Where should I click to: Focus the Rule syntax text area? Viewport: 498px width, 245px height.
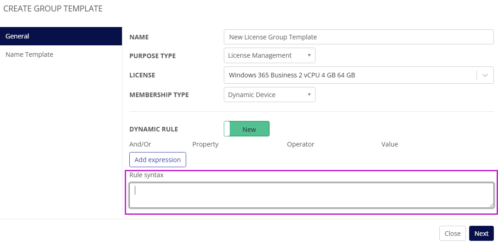(x=311, y=195)
